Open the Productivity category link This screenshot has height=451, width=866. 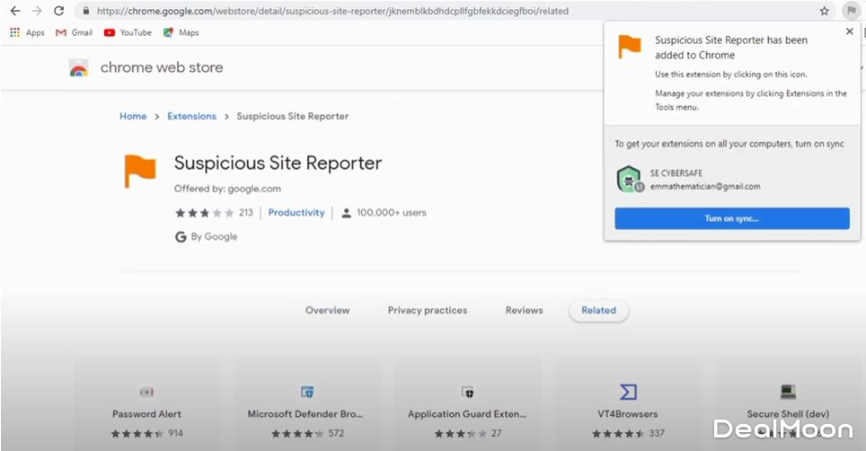pyautogui.click(x=296, y=213)
